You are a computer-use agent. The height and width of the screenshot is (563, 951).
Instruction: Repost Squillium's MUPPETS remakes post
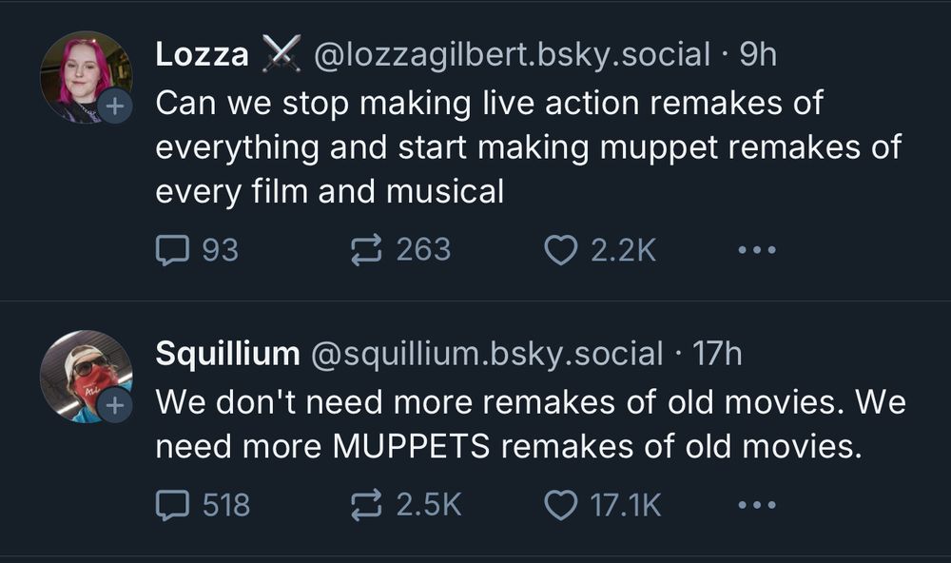pyautogui.click(x=366, y=504)
